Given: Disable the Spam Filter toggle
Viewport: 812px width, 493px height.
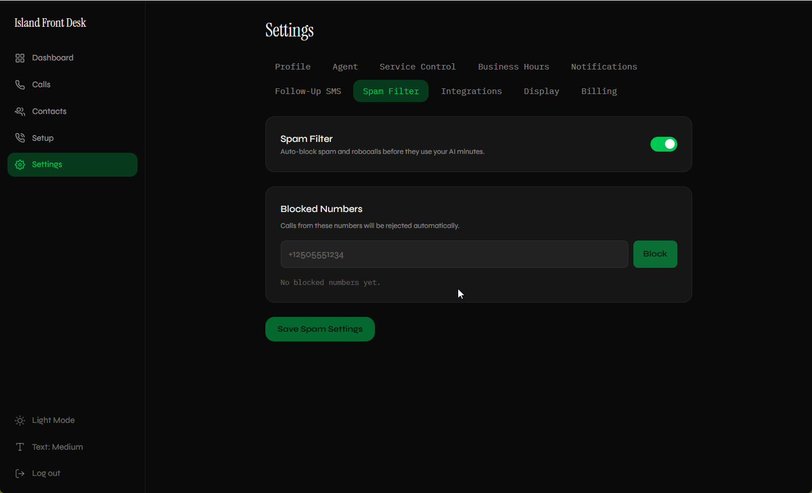Looking at the screenshot, I should click(664, 144).
